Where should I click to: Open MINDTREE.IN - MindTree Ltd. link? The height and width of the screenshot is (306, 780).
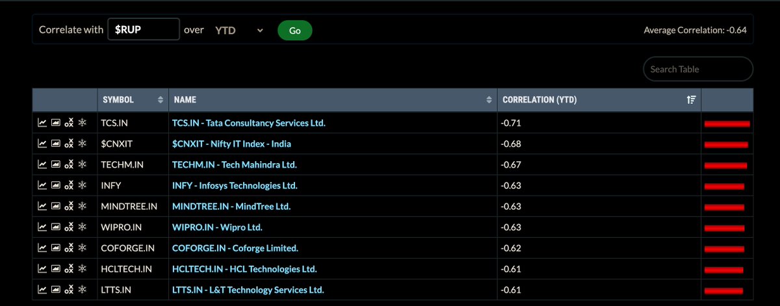click(x=231, y=206)
